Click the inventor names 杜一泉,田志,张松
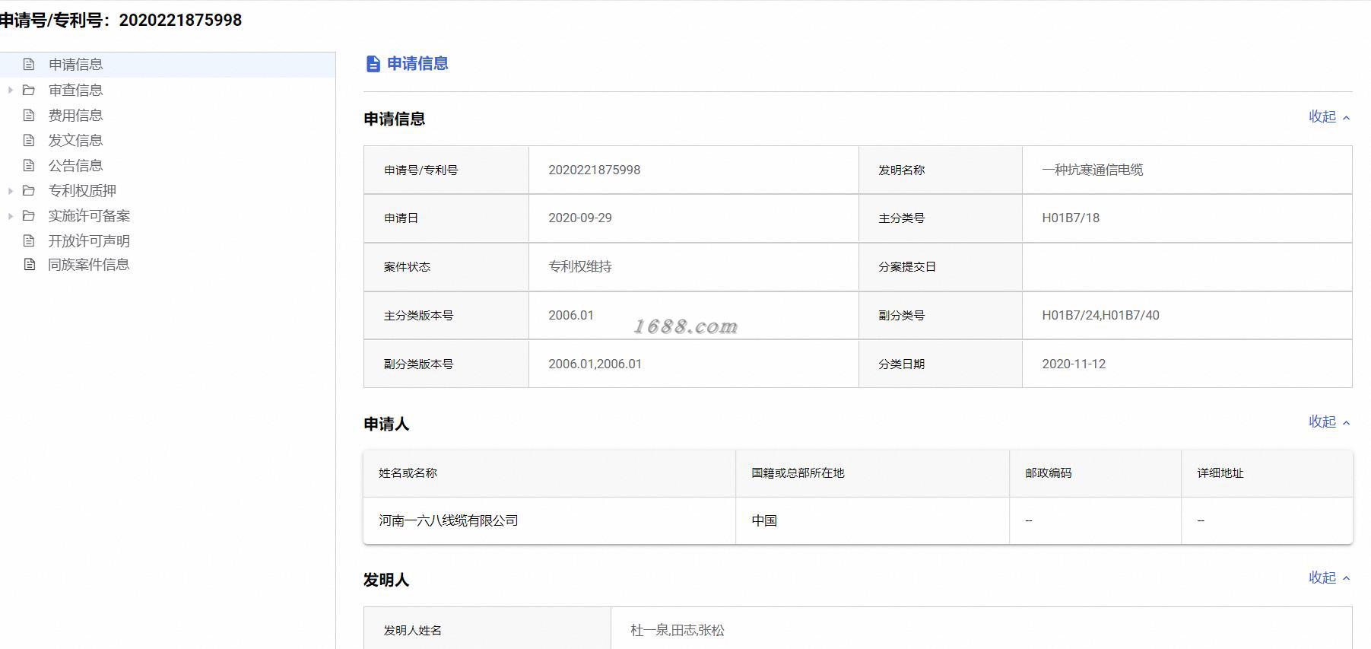 pos(678,630)
